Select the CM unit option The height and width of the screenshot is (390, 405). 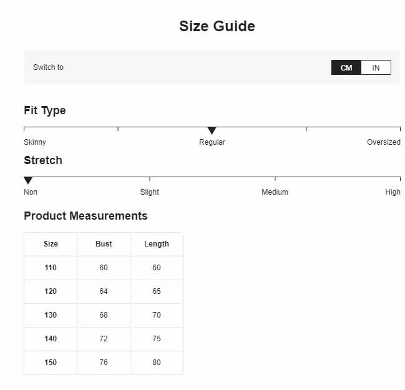pyautogui.click(x=346, y=67)
